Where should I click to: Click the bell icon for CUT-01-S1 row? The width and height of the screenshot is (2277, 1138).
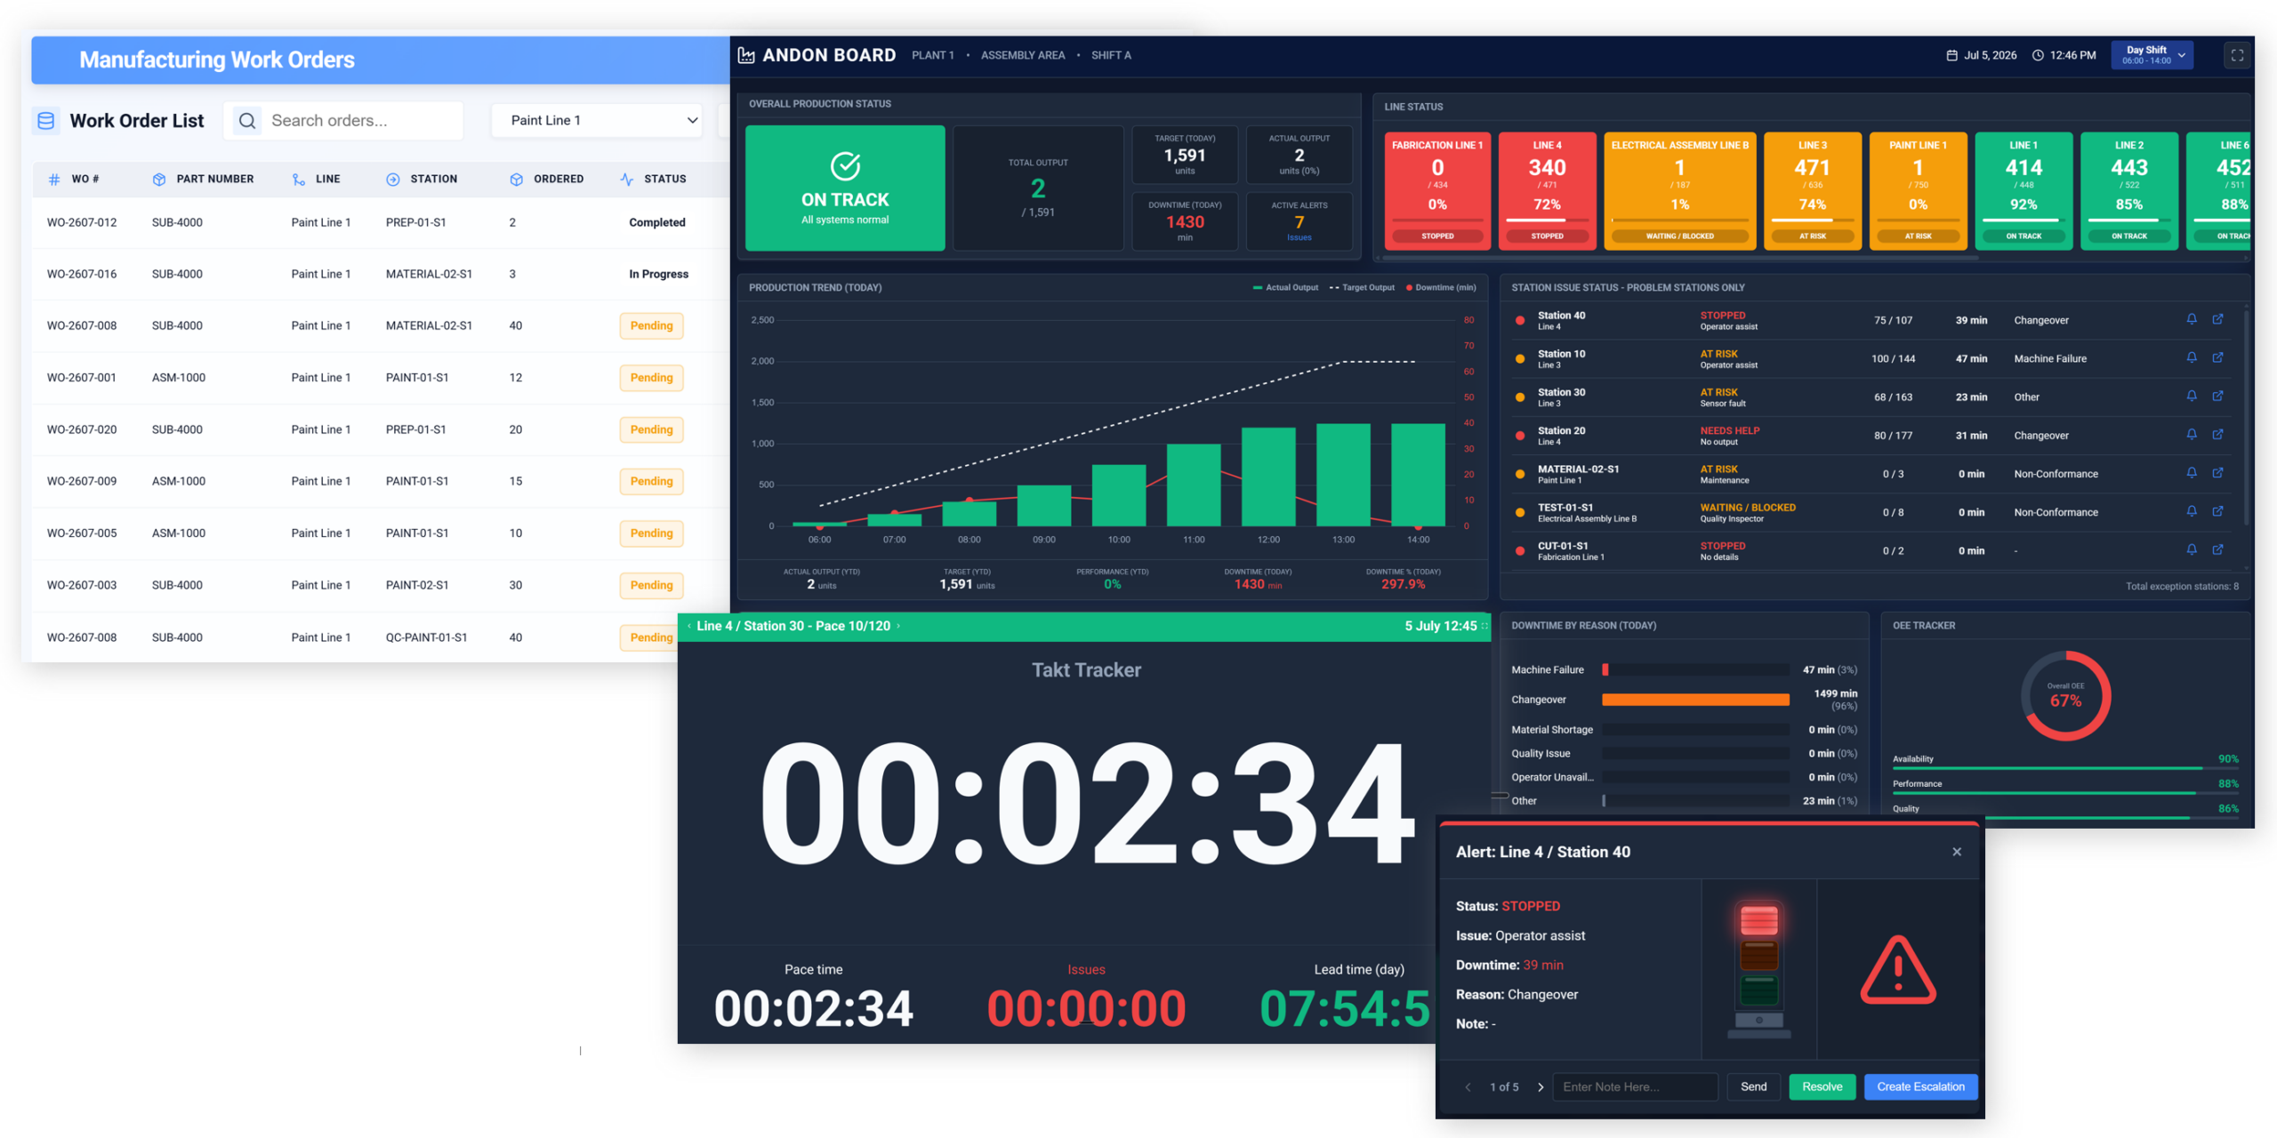pos(2192,549)
